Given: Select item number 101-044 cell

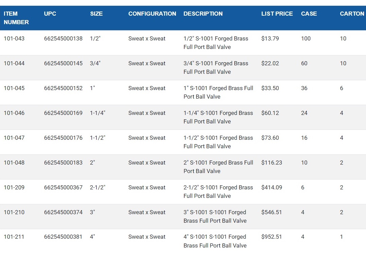Looking at the screenshot, I should 14,64.
